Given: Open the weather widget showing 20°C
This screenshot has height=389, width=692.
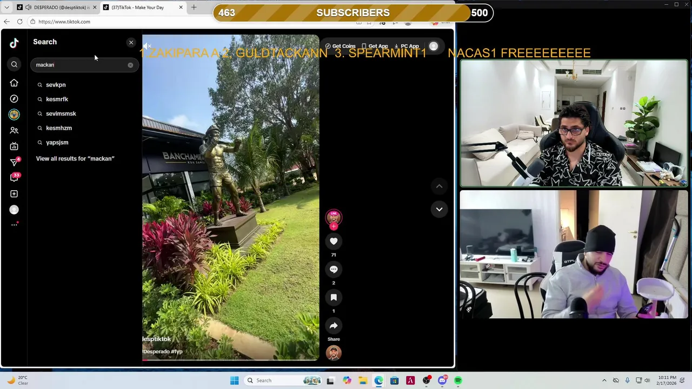Looking at the screenshot, I should click(17, 380).
